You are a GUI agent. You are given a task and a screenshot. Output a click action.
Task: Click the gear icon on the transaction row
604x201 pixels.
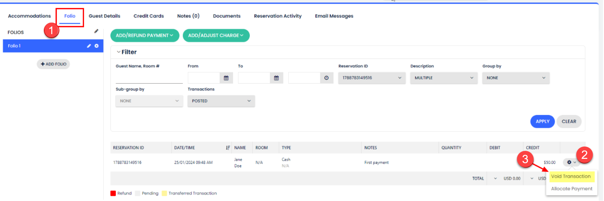[x=569, y=162]
